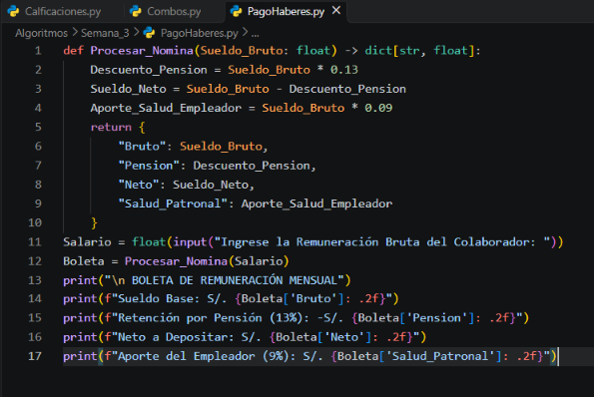Click Python icon on Calficaciones.py tab
Viewport: 594px width, 397px height.
click(x=13, y=11)
